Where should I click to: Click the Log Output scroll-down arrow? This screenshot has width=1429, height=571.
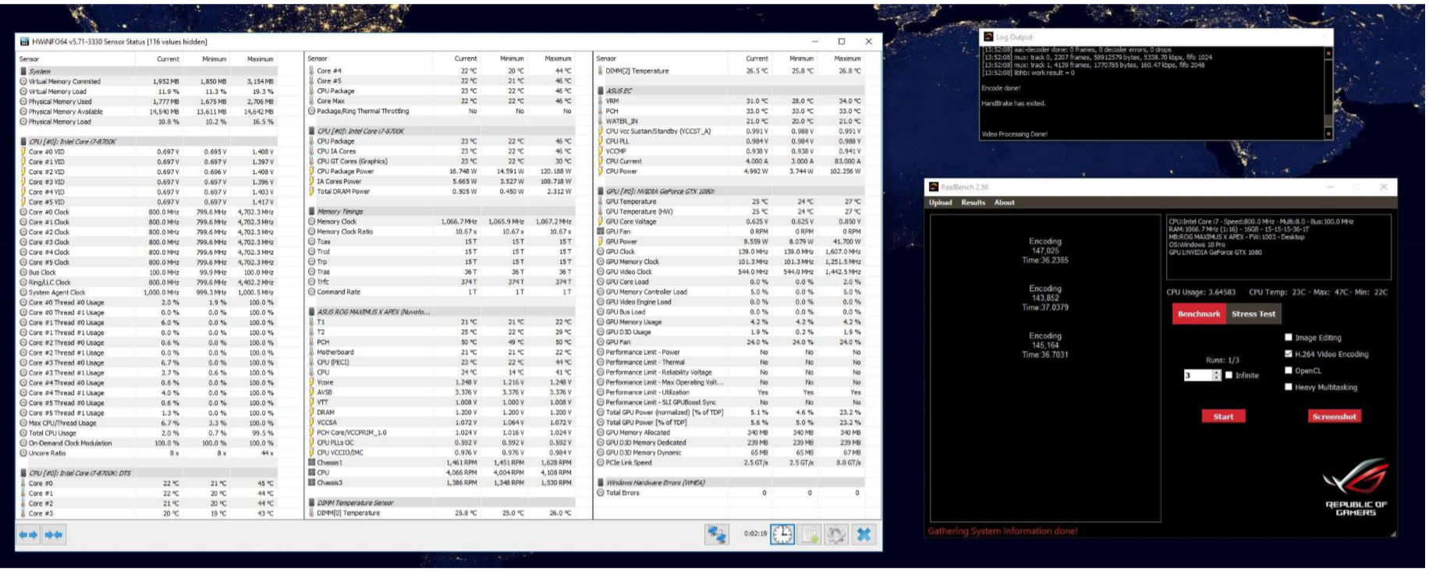1328,133
